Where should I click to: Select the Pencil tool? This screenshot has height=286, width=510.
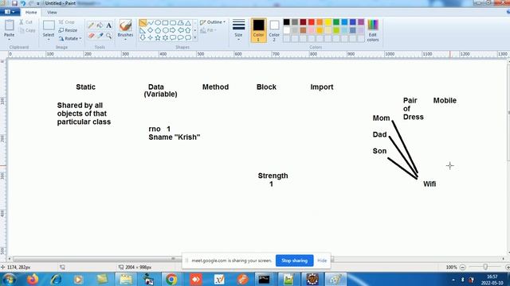[91, 25]
